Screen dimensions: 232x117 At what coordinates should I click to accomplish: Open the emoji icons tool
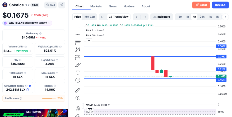pos(78,80)
